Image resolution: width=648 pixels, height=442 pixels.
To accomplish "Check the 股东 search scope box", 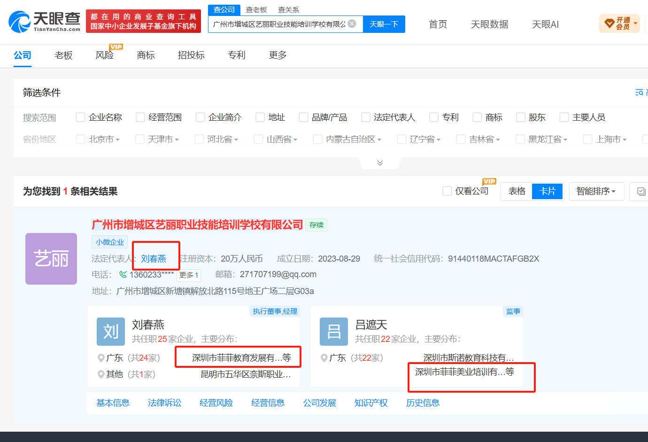I will [520, 117].
